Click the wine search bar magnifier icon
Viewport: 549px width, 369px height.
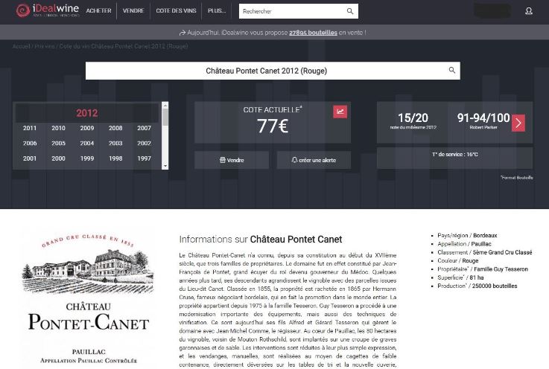452,70
